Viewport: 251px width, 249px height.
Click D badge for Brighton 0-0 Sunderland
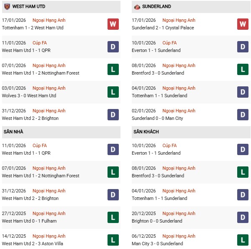[243, 217]
